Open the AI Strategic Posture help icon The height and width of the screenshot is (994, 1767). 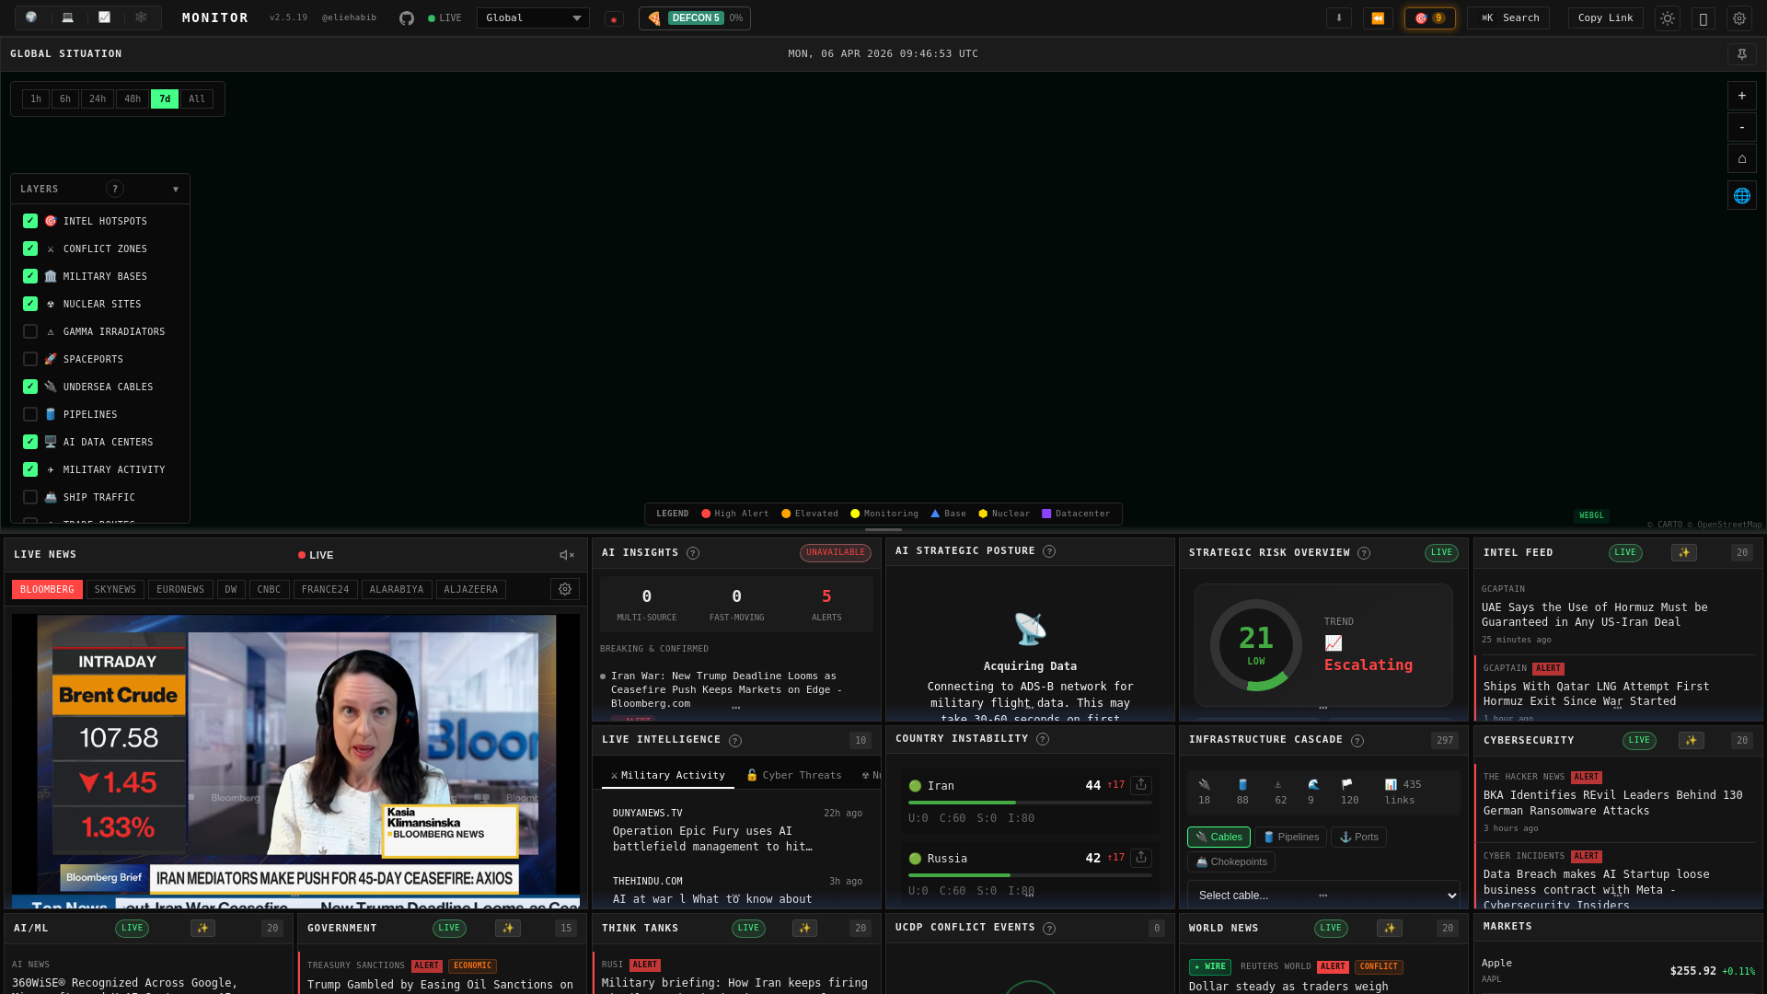point(1049,551)
